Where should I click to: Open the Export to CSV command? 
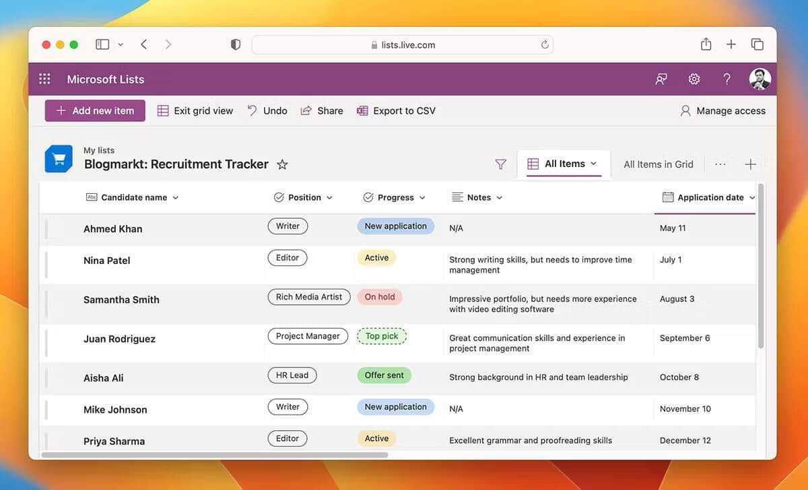pyautogui.click(x=397, y=110)
